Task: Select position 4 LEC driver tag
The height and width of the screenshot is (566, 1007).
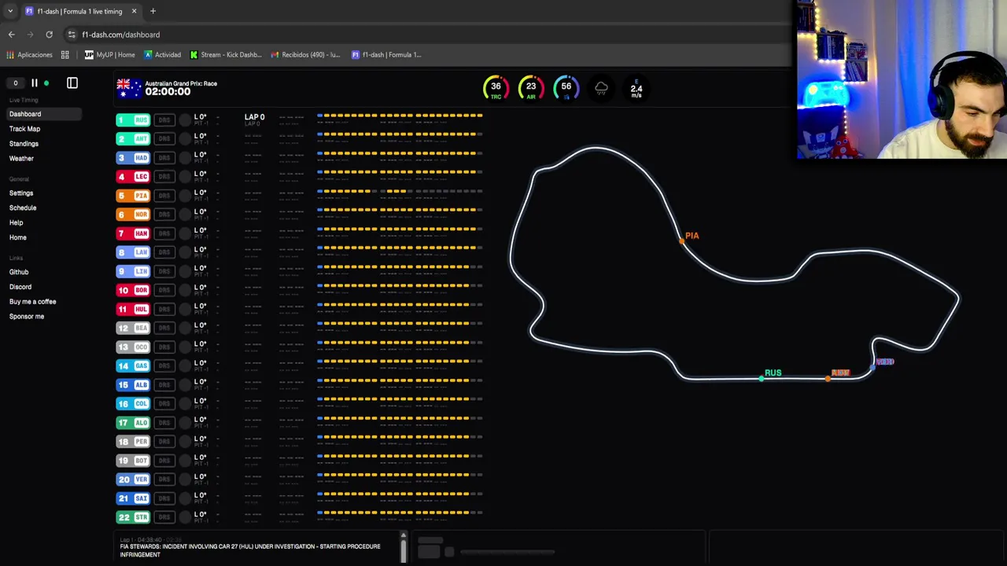Action: [x=133, y=177]
